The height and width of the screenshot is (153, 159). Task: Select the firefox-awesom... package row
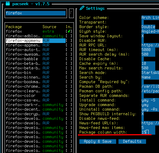(x=39, y=54)
